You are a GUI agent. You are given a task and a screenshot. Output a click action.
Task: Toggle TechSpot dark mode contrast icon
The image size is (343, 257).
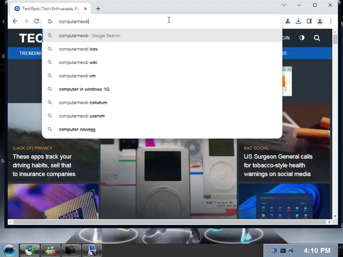pyautogui.click(x=302, y=38)
